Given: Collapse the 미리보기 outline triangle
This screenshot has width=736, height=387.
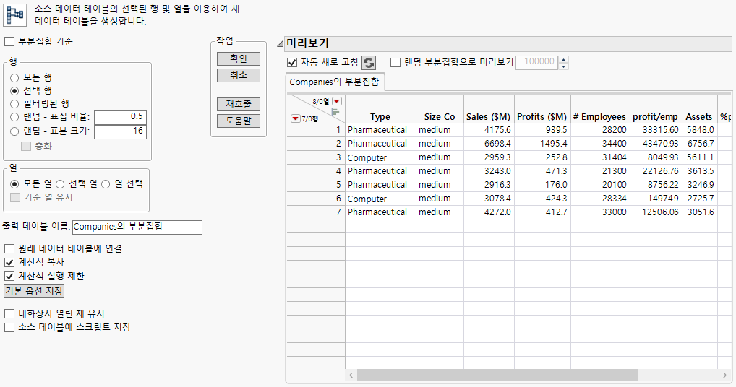Looking at the screenshot, I should coord(281,44).
